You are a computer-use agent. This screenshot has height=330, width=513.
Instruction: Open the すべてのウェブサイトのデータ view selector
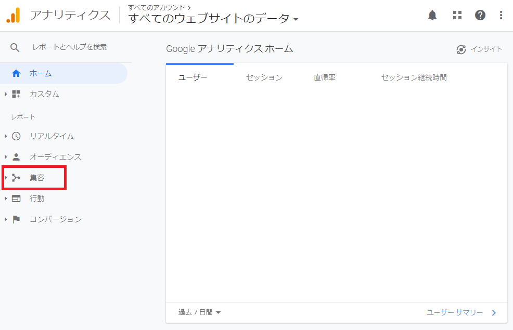pyautogui.click(x=213, y=18)
